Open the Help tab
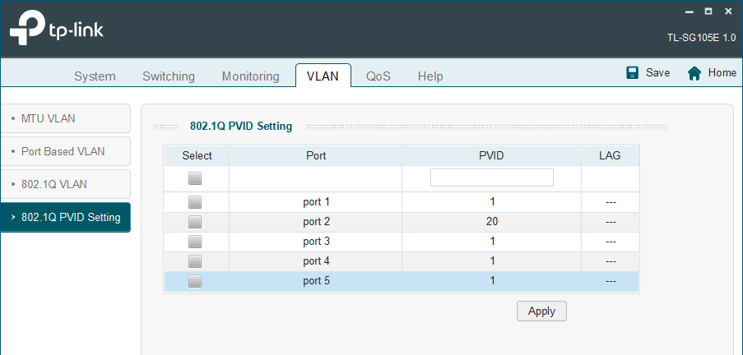 (x=430, y=76)
